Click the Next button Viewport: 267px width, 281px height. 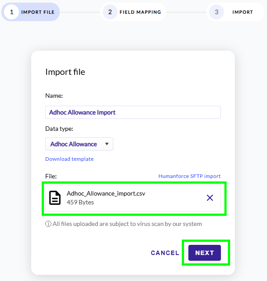pyautogui.click(x=205, y=253)
